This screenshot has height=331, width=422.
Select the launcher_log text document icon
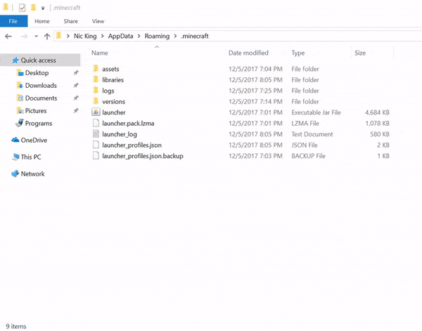(x=96, y=134)
